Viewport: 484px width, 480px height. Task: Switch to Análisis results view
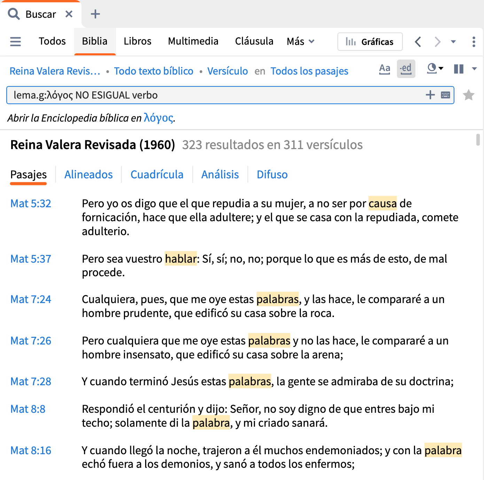[x=220, y=175]
